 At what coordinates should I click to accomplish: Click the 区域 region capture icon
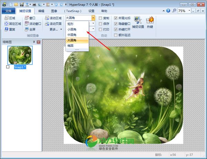pos(7,18)
